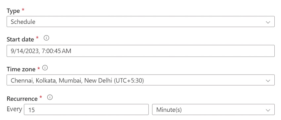This screenshot has height=120, width=281.
Task: Click the red asterisk next to Time zone
Action: 39,68
